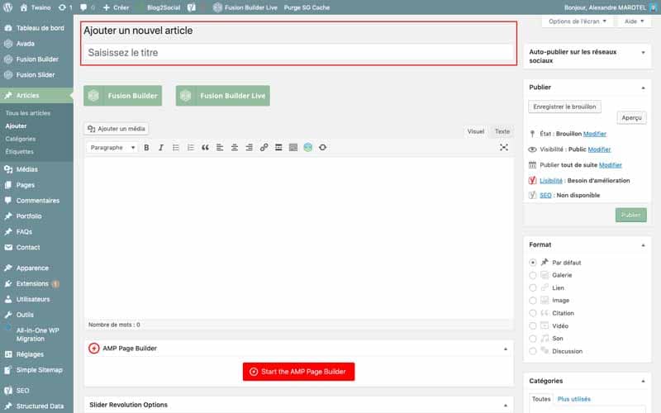Enter distraction-free fullscreen writing mode
The image size is (661, 413).
tap(504, 148)
